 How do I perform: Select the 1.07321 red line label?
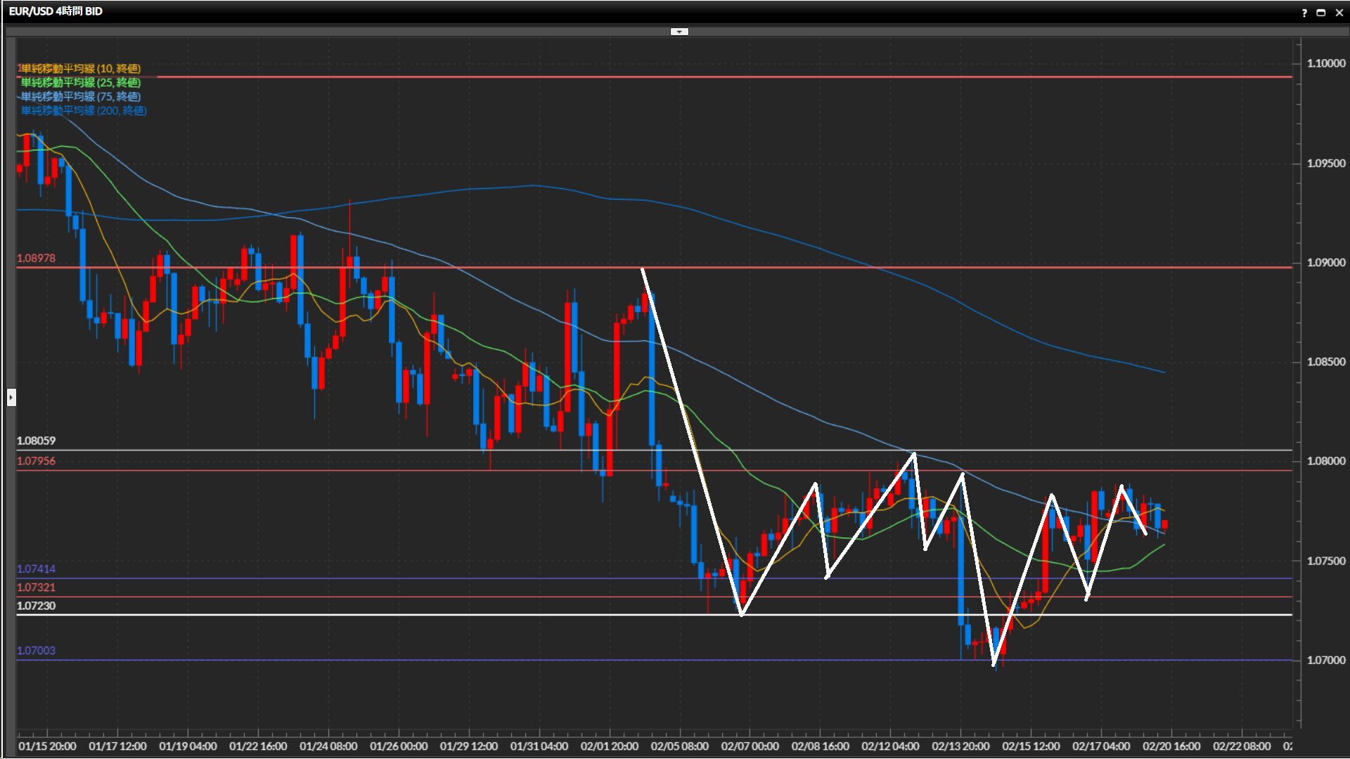[36, 588]
